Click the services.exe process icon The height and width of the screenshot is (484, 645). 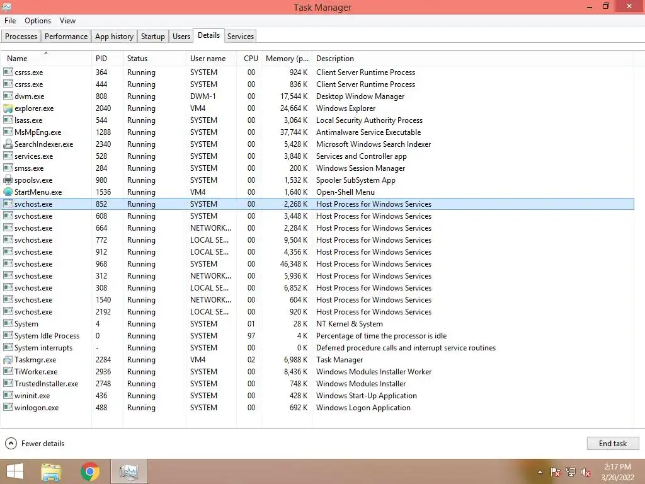point(8,156)
